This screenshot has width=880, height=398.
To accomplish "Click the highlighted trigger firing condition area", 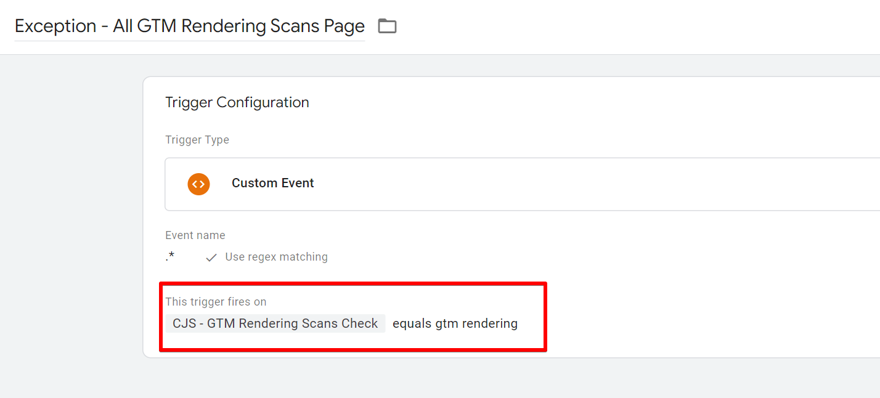I will (352, 317).
